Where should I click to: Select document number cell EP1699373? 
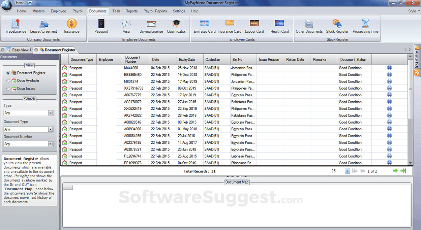click(x=137, y=163)
